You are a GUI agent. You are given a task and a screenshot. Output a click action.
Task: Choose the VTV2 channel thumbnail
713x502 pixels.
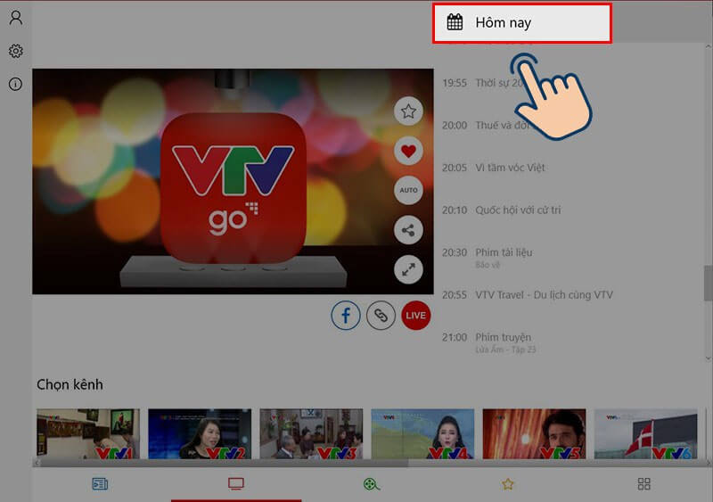coord(200,433)
